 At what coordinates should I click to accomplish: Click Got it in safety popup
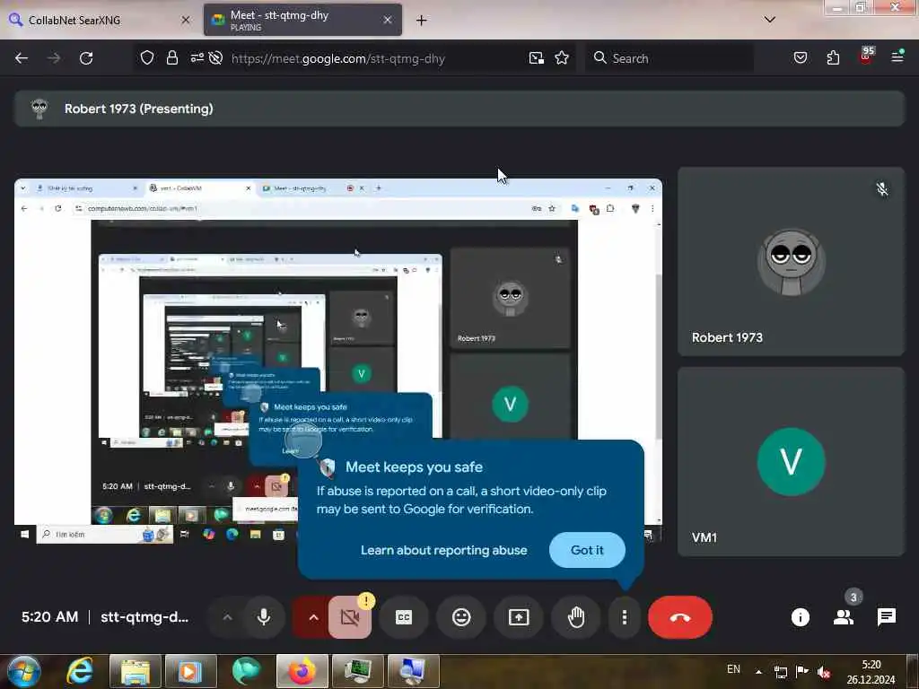587,550
